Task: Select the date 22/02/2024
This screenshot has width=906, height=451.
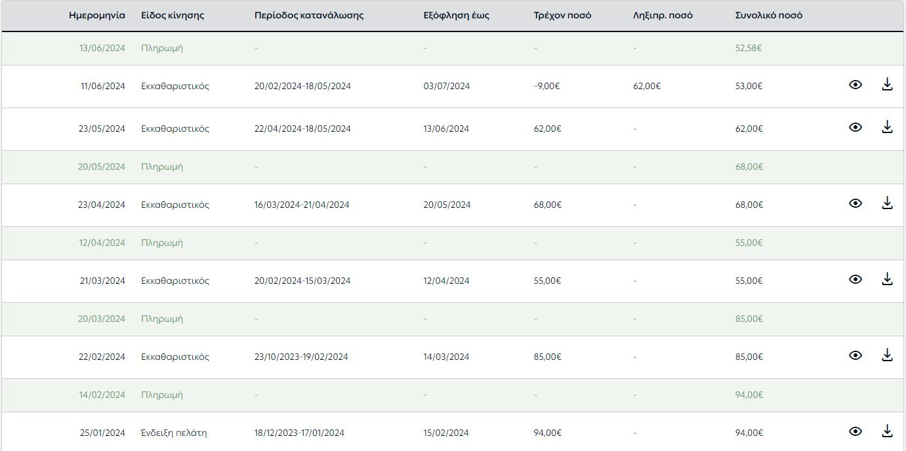Action: pyautogui.click(x=102, y=357)
